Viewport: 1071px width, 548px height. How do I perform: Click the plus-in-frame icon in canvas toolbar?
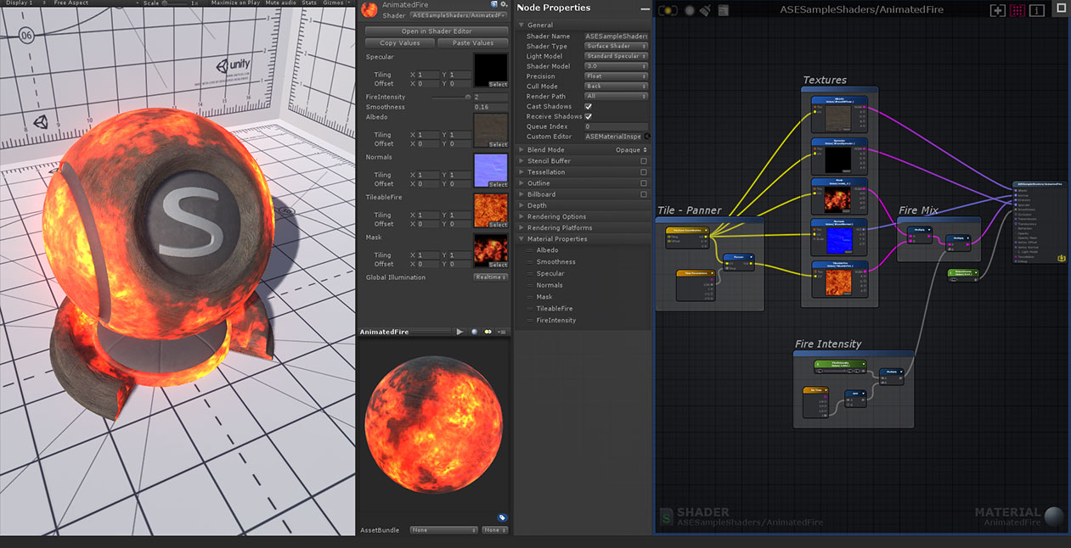[997, 10]
